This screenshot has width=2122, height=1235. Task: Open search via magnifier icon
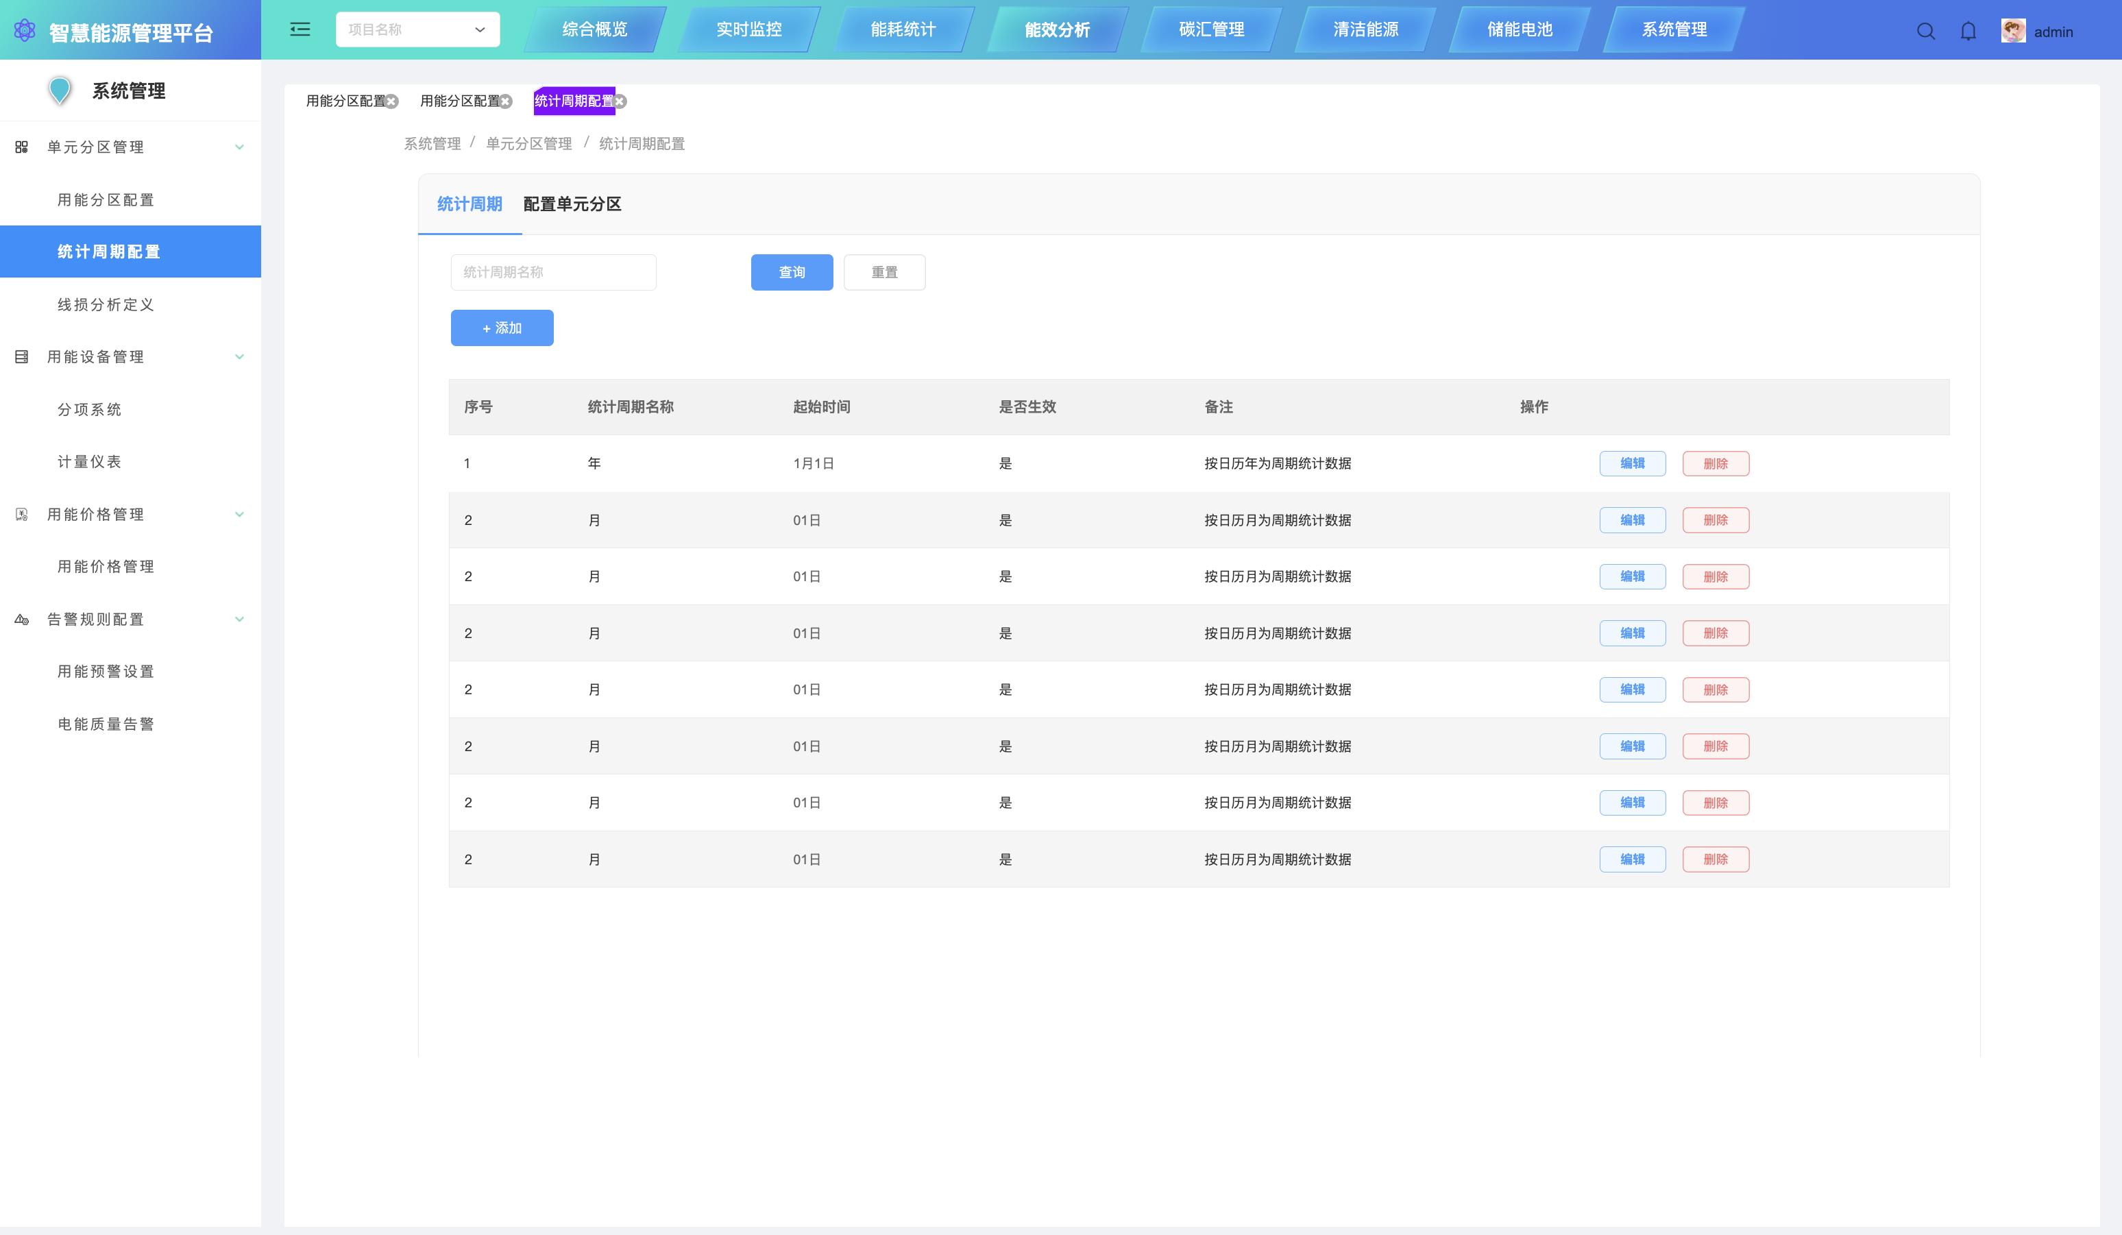click(1925, 31)
